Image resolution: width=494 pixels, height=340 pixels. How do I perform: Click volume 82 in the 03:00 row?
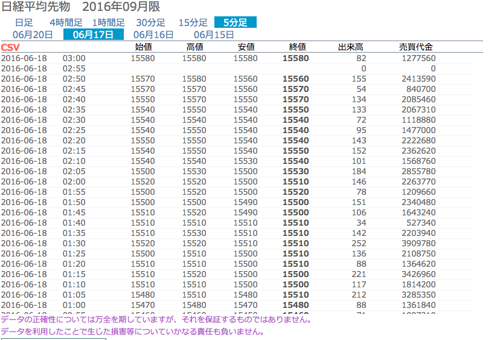coord(361,59)
